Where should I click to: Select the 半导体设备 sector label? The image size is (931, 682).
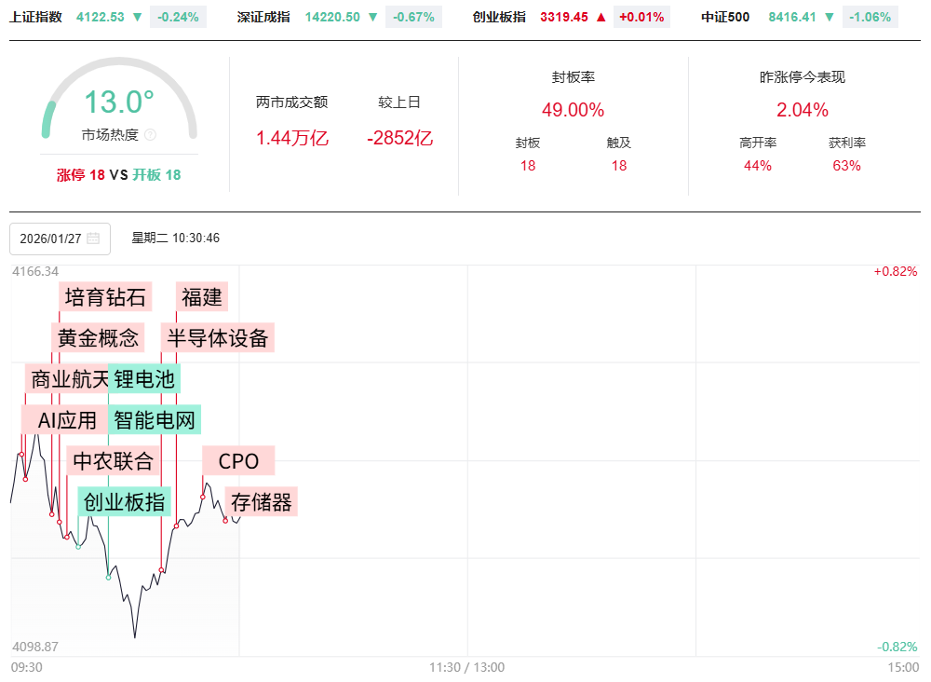(x=217, y=337)
